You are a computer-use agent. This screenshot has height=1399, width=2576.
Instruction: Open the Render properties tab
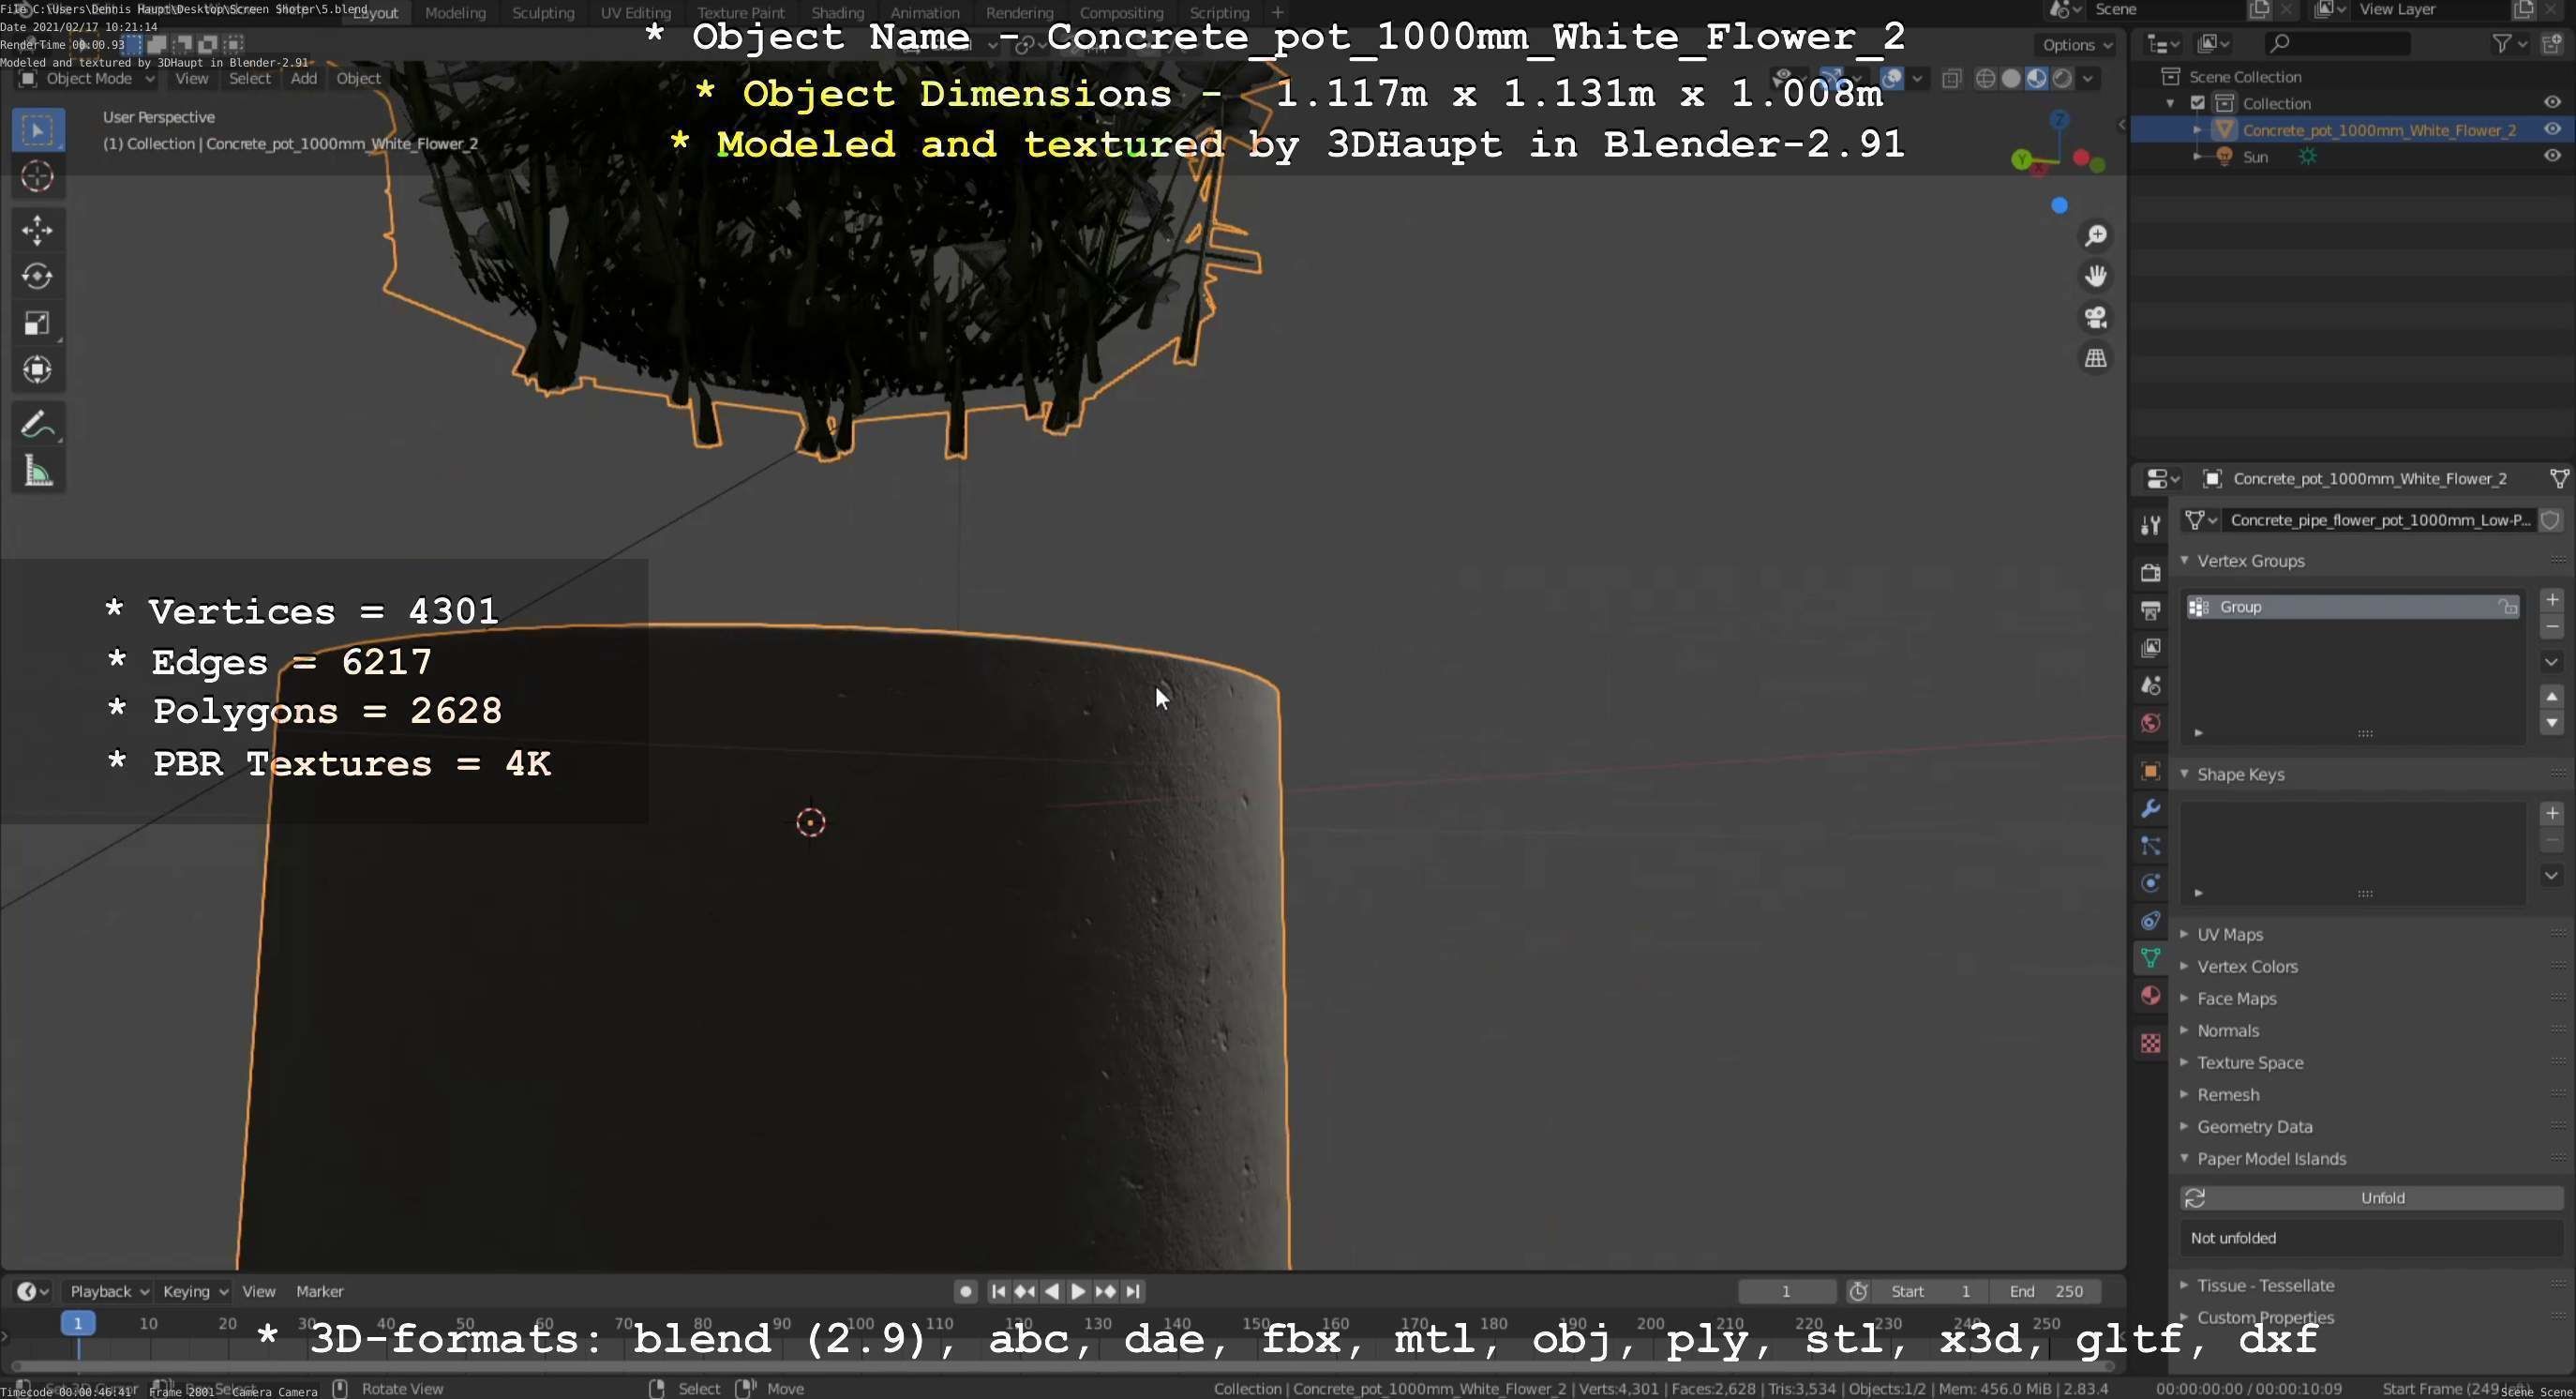coord(2151,572)
